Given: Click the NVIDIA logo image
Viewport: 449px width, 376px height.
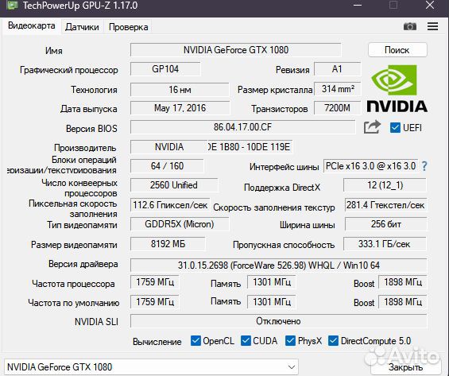Looking at the screenshot, I should coord(397,88).
